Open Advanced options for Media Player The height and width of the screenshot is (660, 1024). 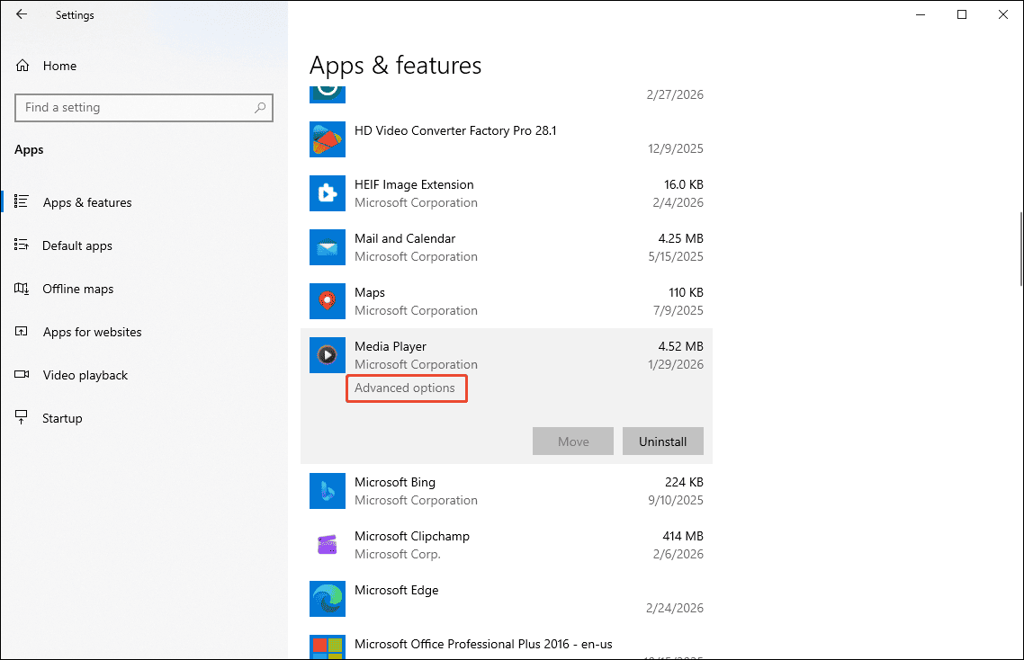coord(406,388)
